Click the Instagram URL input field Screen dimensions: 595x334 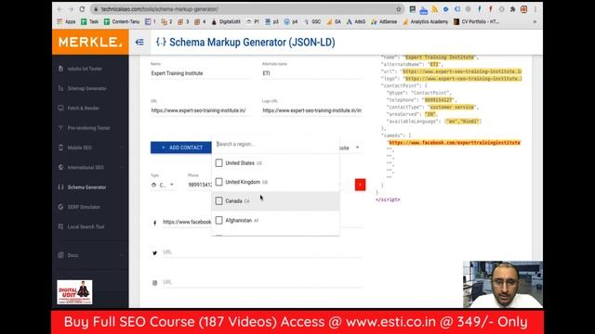pyautogui.click(x=262, y=282)
